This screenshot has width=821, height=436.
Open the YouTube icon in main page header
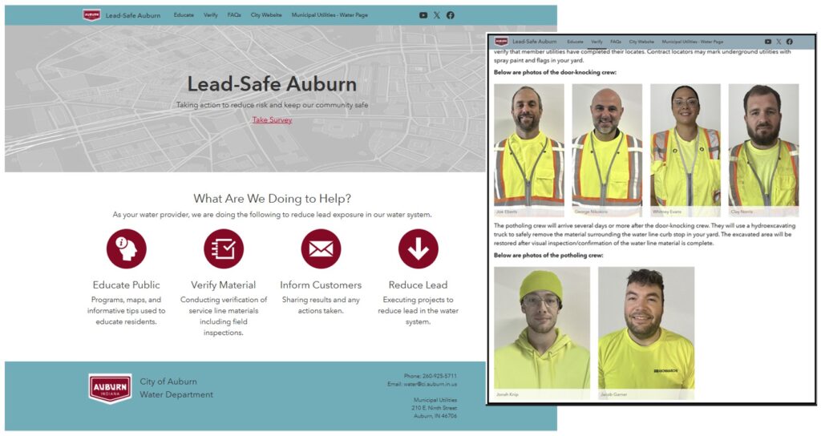(x=423, y=15)
